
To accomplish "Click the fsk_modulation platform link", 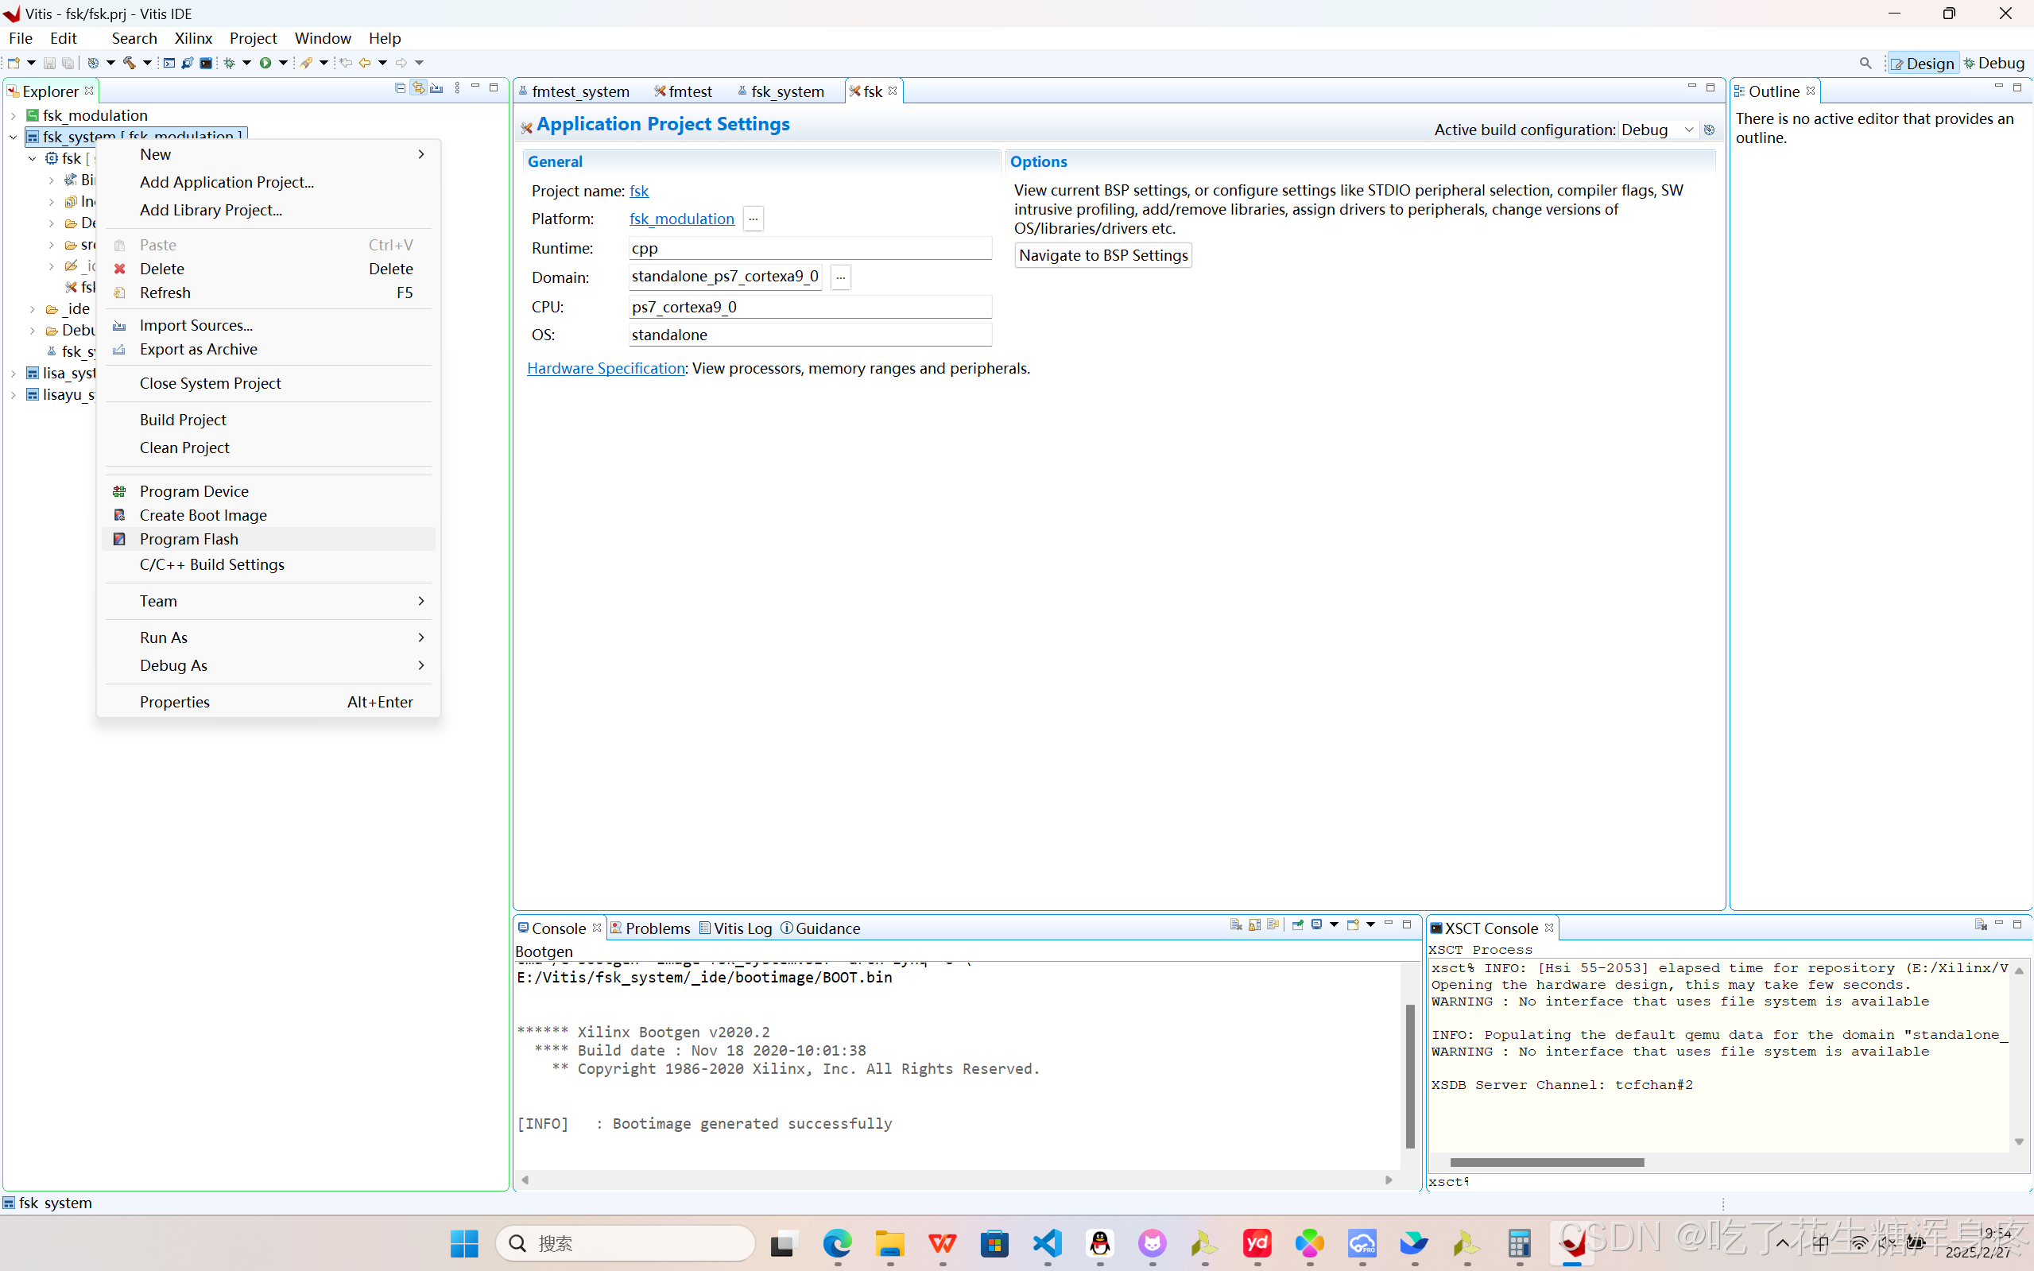I will [x=682, y=219].
